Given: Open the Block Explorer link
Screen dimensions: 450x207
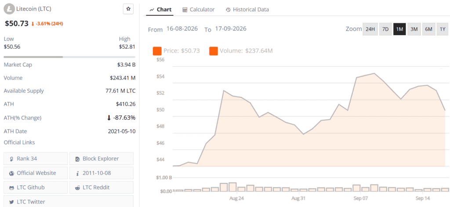Looking at the screenshot, I should pos(102,159).
